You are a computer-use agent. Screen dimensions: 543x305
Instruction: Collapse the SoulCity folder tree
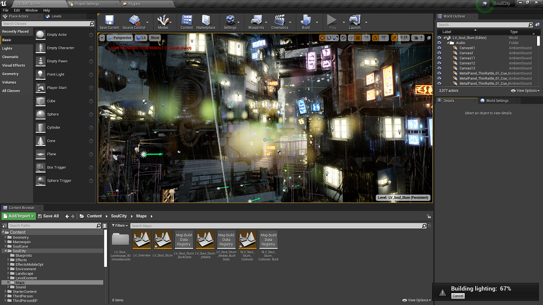(5, 251)
